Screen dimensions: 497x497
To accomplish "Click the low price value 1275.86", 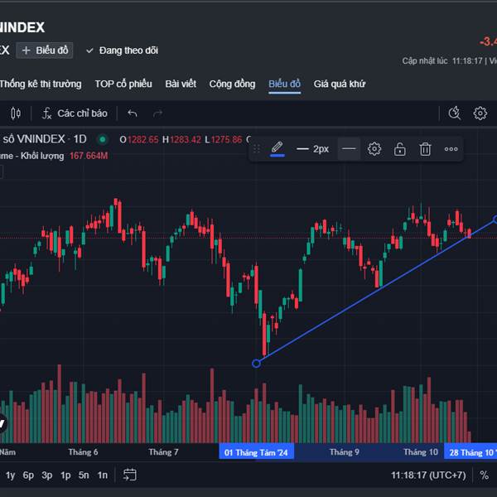I will pyautogui.click(x=227, y=139).
